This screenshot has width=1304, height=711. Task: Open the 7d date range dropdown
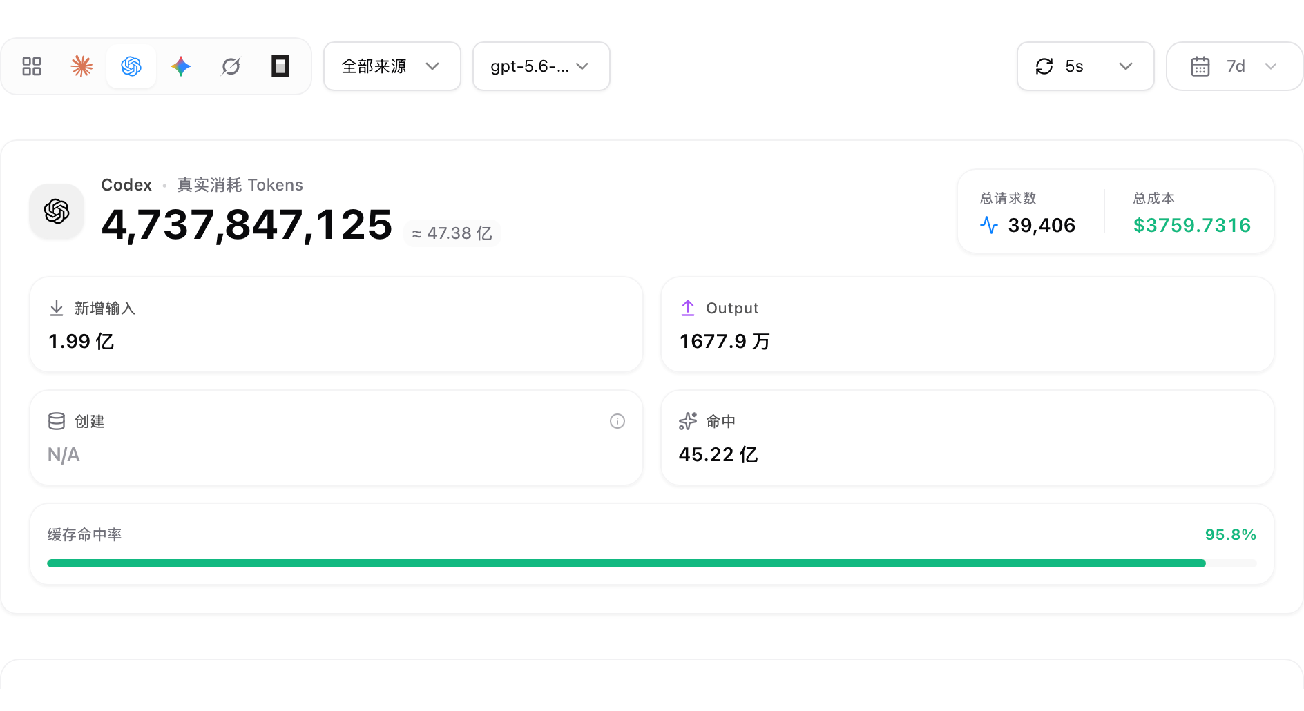point(1235,66)
